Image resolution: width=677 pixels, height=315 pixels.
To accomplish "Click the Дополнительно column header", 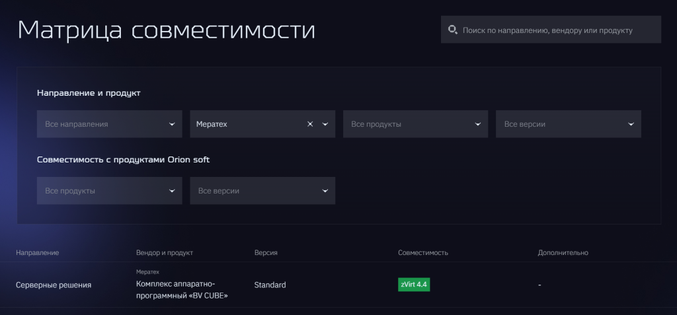I will pos(563,253).
